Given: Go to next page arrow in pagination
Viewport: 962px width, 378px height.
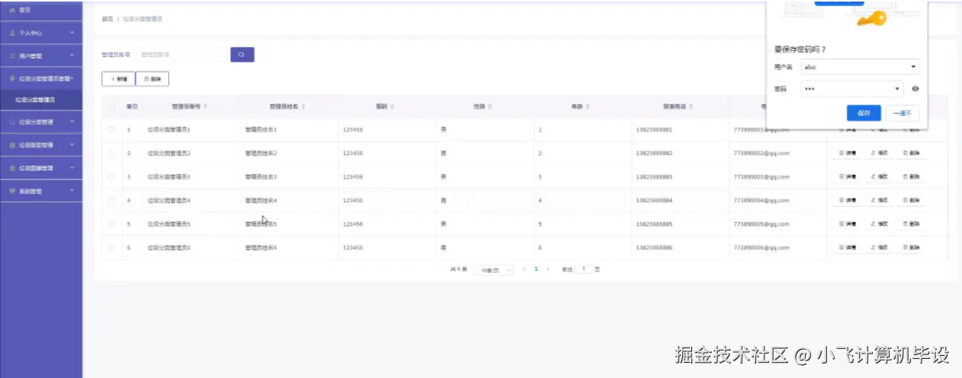Looking at the screenshot, I should [x=547, y=269].
